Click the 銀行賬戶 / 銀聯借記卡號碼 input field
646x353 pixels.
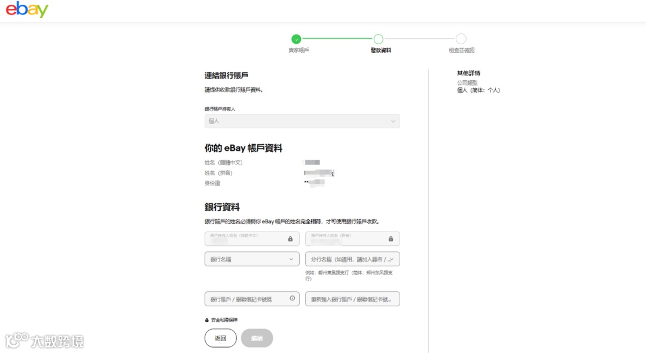tap(252, 299)
